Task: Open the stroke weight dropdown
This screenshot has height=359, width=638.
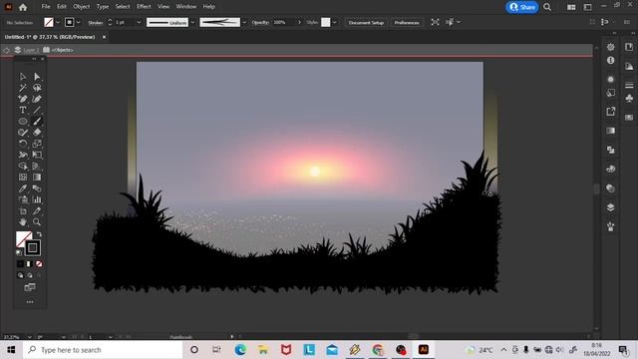Action: [139, 22]
